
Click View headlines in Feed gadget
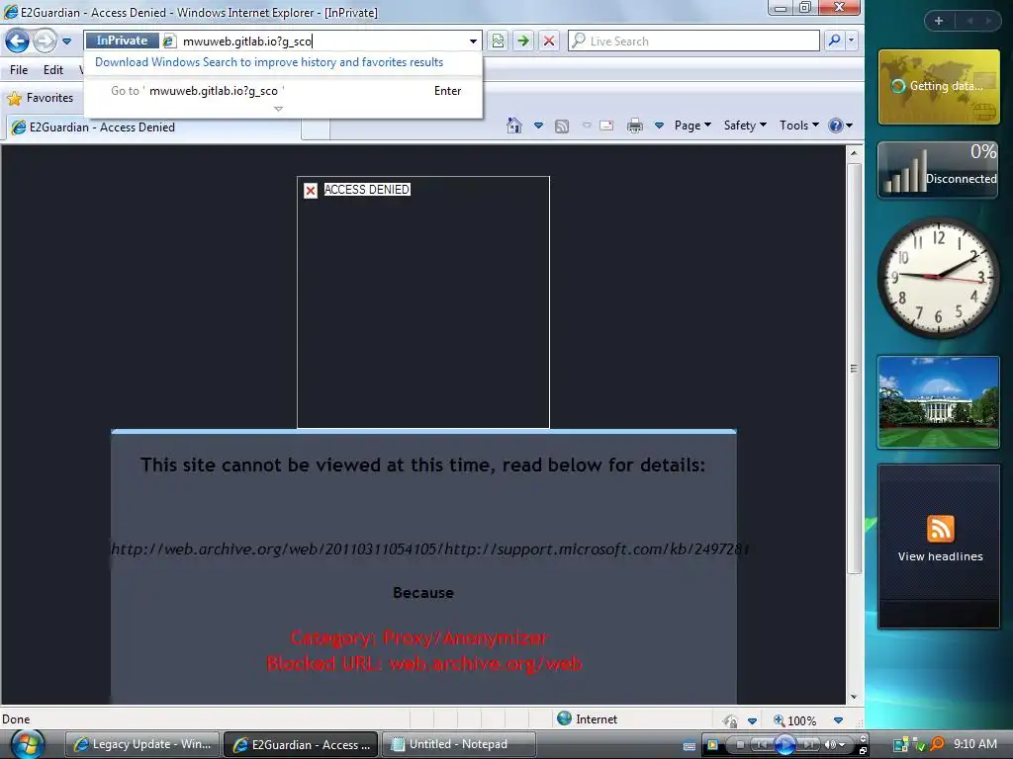tap(940, 556)
